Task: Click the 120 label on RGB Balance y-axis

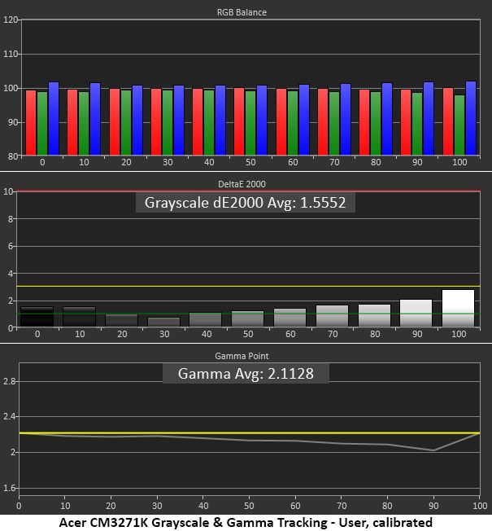Action: (11, 20)
